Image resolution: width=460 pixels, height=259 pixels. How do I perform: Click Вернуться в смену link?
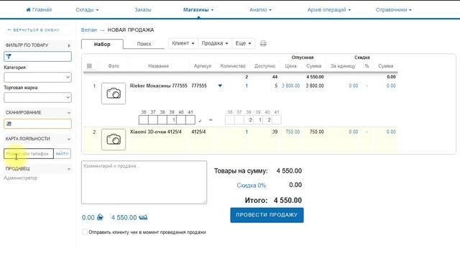[33, 30]
